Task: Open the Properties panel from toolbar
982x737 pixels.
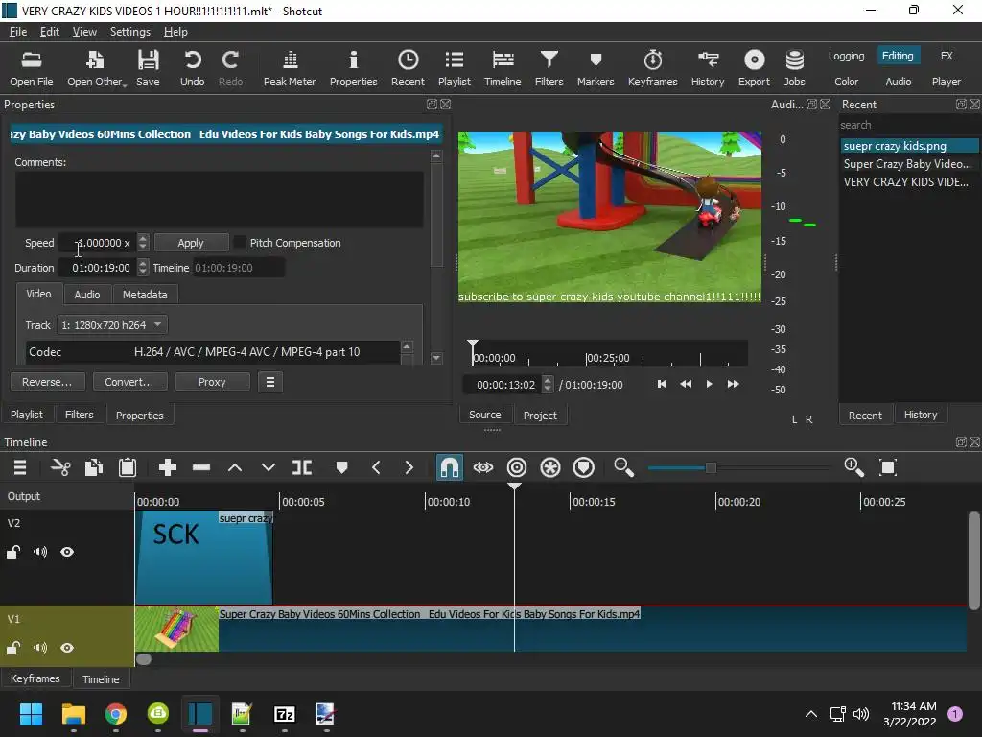Action: [353, 68]
